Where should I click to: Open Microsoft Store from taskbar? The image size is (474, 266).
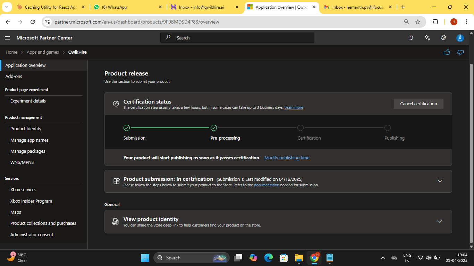coord(284,258)
